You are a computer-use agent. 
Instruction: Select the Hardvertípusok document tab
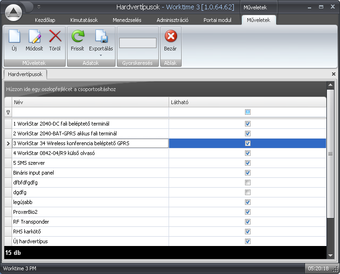click(25, 74)
